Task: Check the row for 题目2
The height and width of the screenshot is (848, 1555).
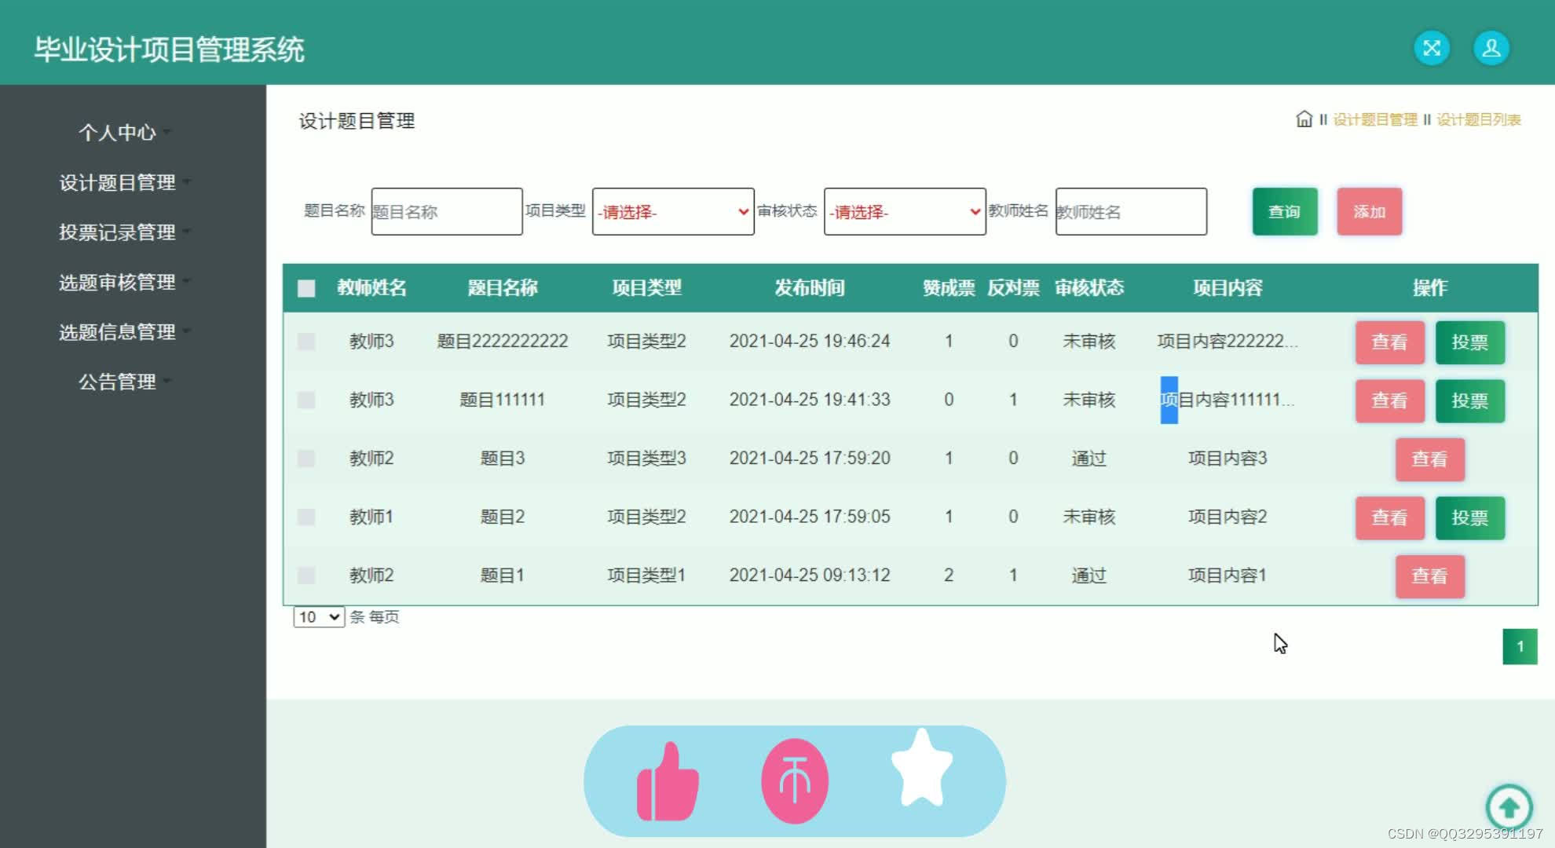Action: (x=306, y=517)
